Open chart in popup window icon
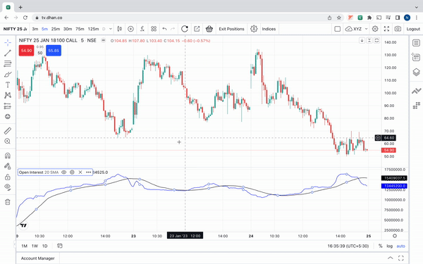The height and width of the screenshot is (264, 423). point(197,29)
